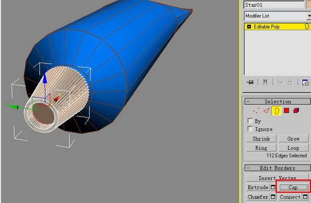Click the Insert Vertex button

(277, 178)
